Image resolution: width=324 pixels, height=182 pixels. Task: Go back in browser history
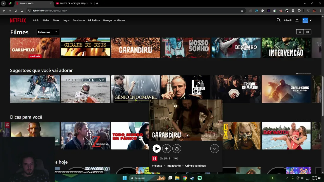[4, 11]
